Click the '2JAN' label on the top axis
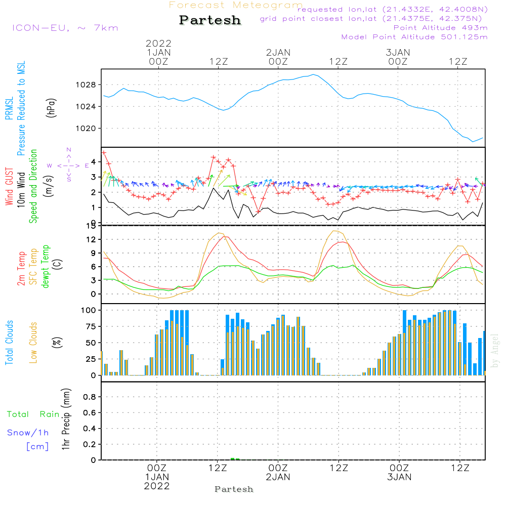Screen dimensions: 506x506 tap(278, 52)
